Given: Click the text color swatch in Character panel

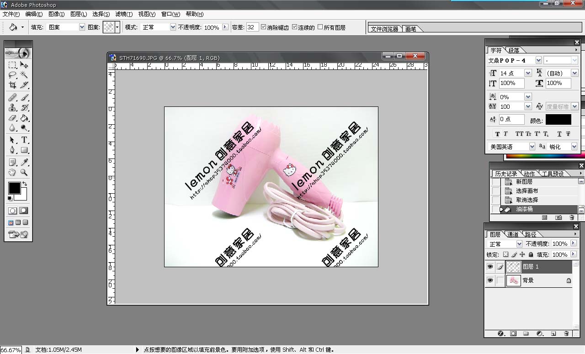Looking at the screenshot, I should 558,120.
